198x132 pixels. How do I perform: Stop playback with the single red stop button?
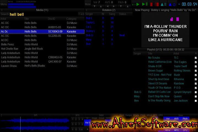(x=151, y=4)
